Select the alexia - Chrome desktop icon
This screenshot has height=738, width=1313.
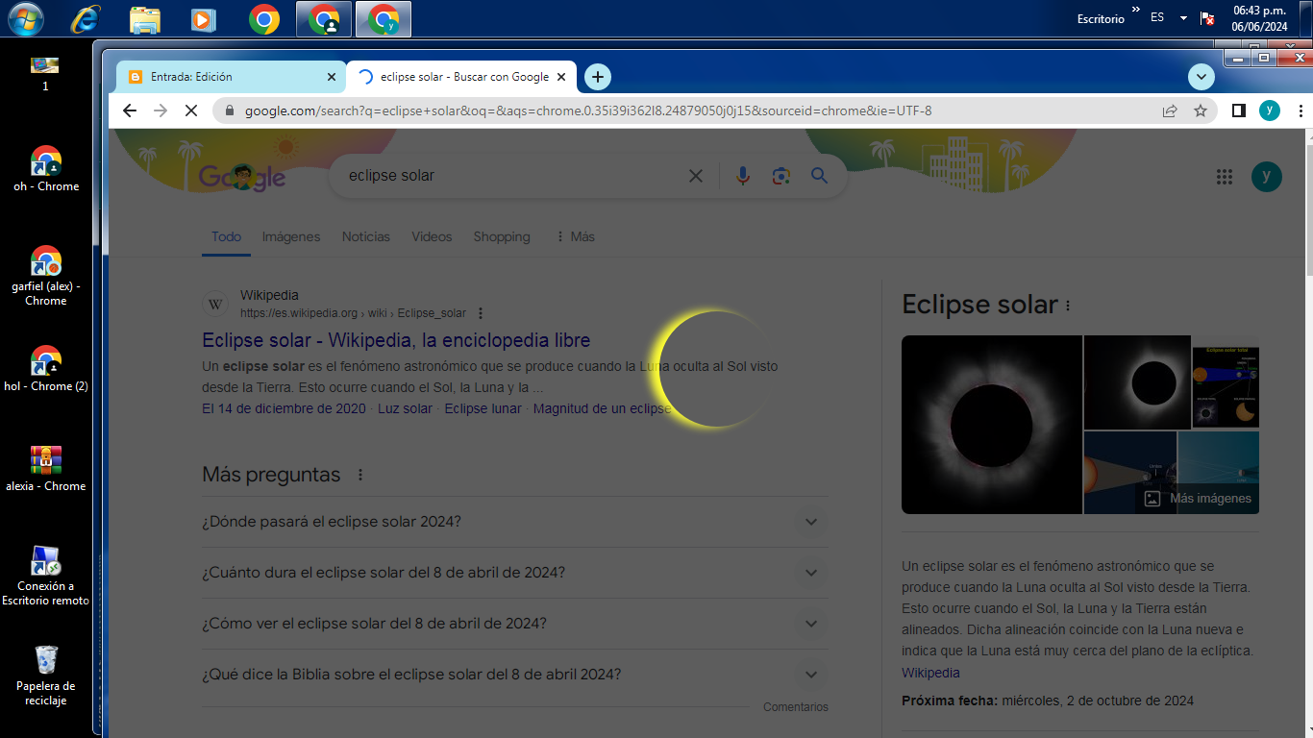[x=45, y=469]
